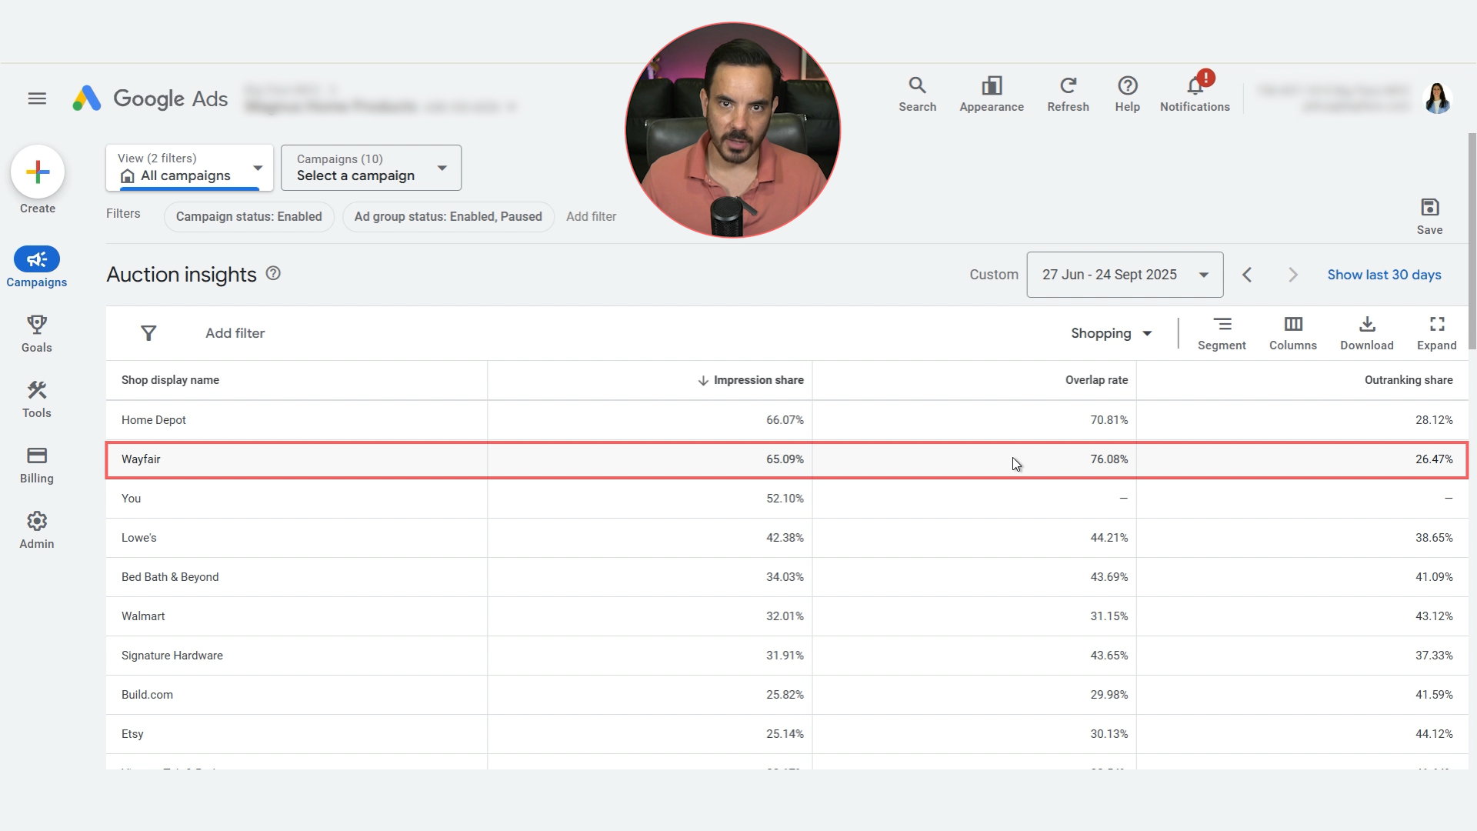The image size is (1477, 831).
Task: Sort by the Impression share column header
Action: [x=757, y=380]
